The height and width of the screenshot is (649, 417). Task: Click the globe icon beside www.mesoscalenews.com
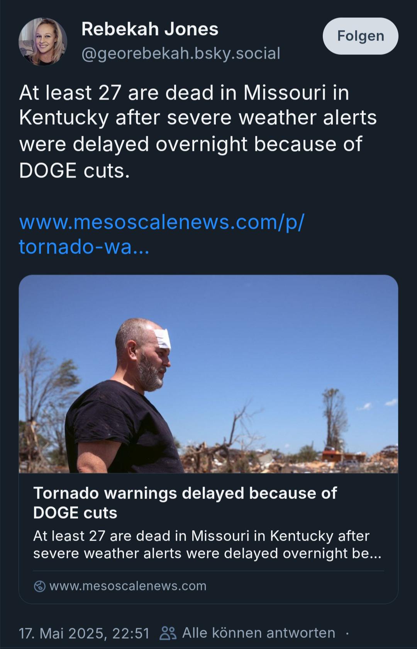pos(40,586)
